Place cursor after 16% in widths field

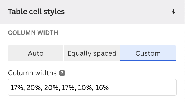pyautogui.click(x=109, y=88)
